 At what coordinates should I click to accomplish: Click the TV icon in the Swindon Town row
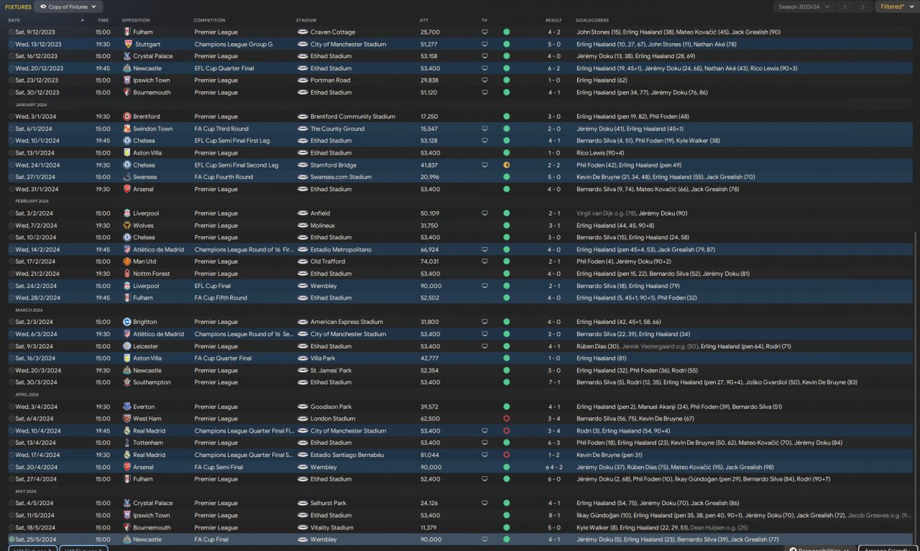484,129
